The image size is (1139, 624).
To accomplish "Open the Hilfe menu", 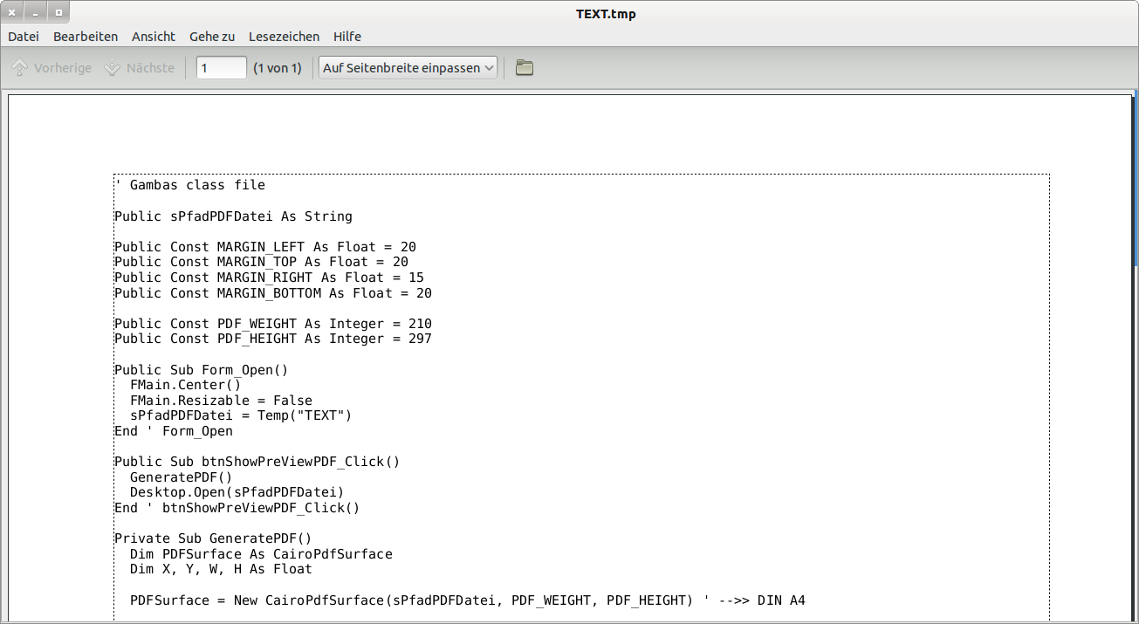I will [347, 37].
